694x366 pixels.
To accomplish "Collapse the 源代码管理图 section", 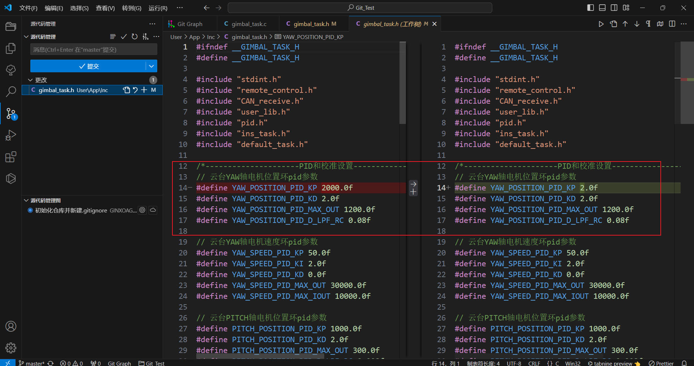I will pyautogui.click(x=26, y=200).
